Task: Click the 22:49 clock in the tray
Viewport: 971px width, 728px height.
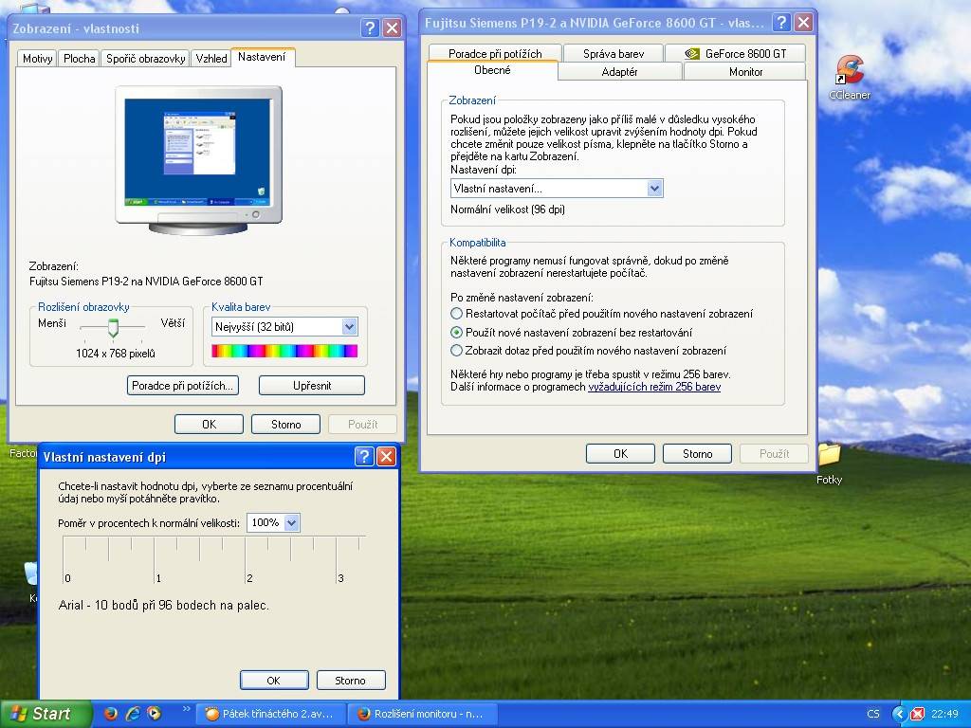Action: 944,714
